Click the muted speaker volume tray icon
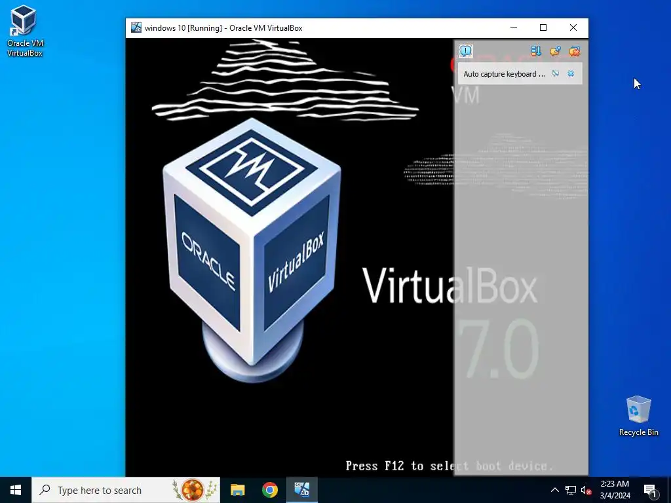The image size is (671, 503). 586,490
